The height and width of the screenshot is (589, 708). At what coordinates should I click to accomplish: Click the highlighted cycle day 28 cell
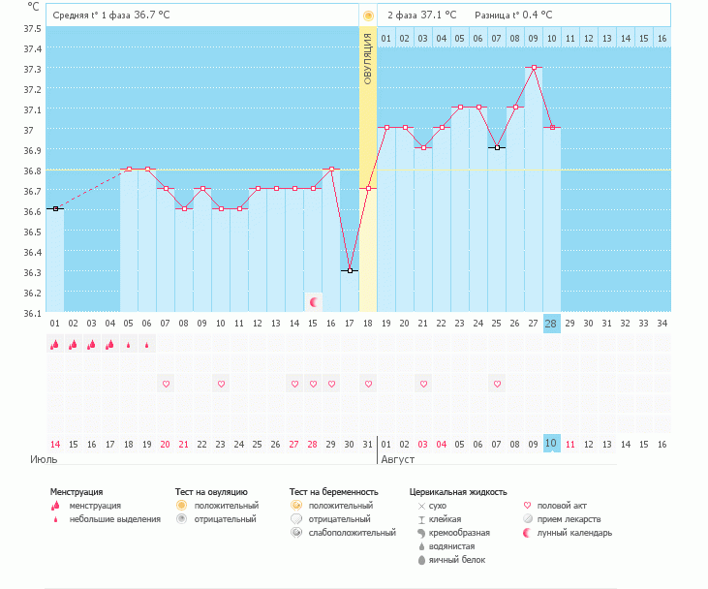(552, 323)
